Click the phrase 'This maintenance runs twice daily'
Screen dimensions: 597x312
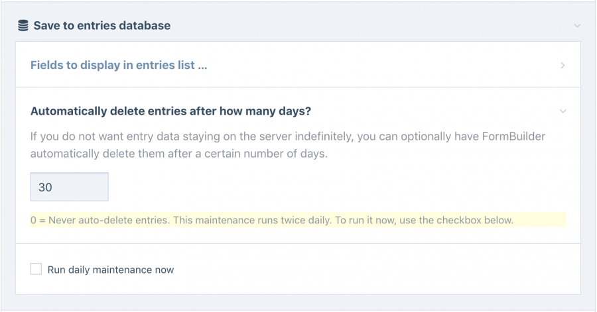(252, 220)
